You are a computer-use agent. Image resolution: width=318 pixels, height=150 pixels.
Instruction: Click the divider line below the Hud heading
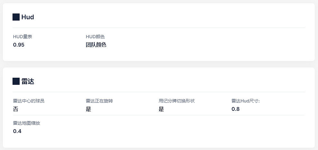(x=159, y=28)
